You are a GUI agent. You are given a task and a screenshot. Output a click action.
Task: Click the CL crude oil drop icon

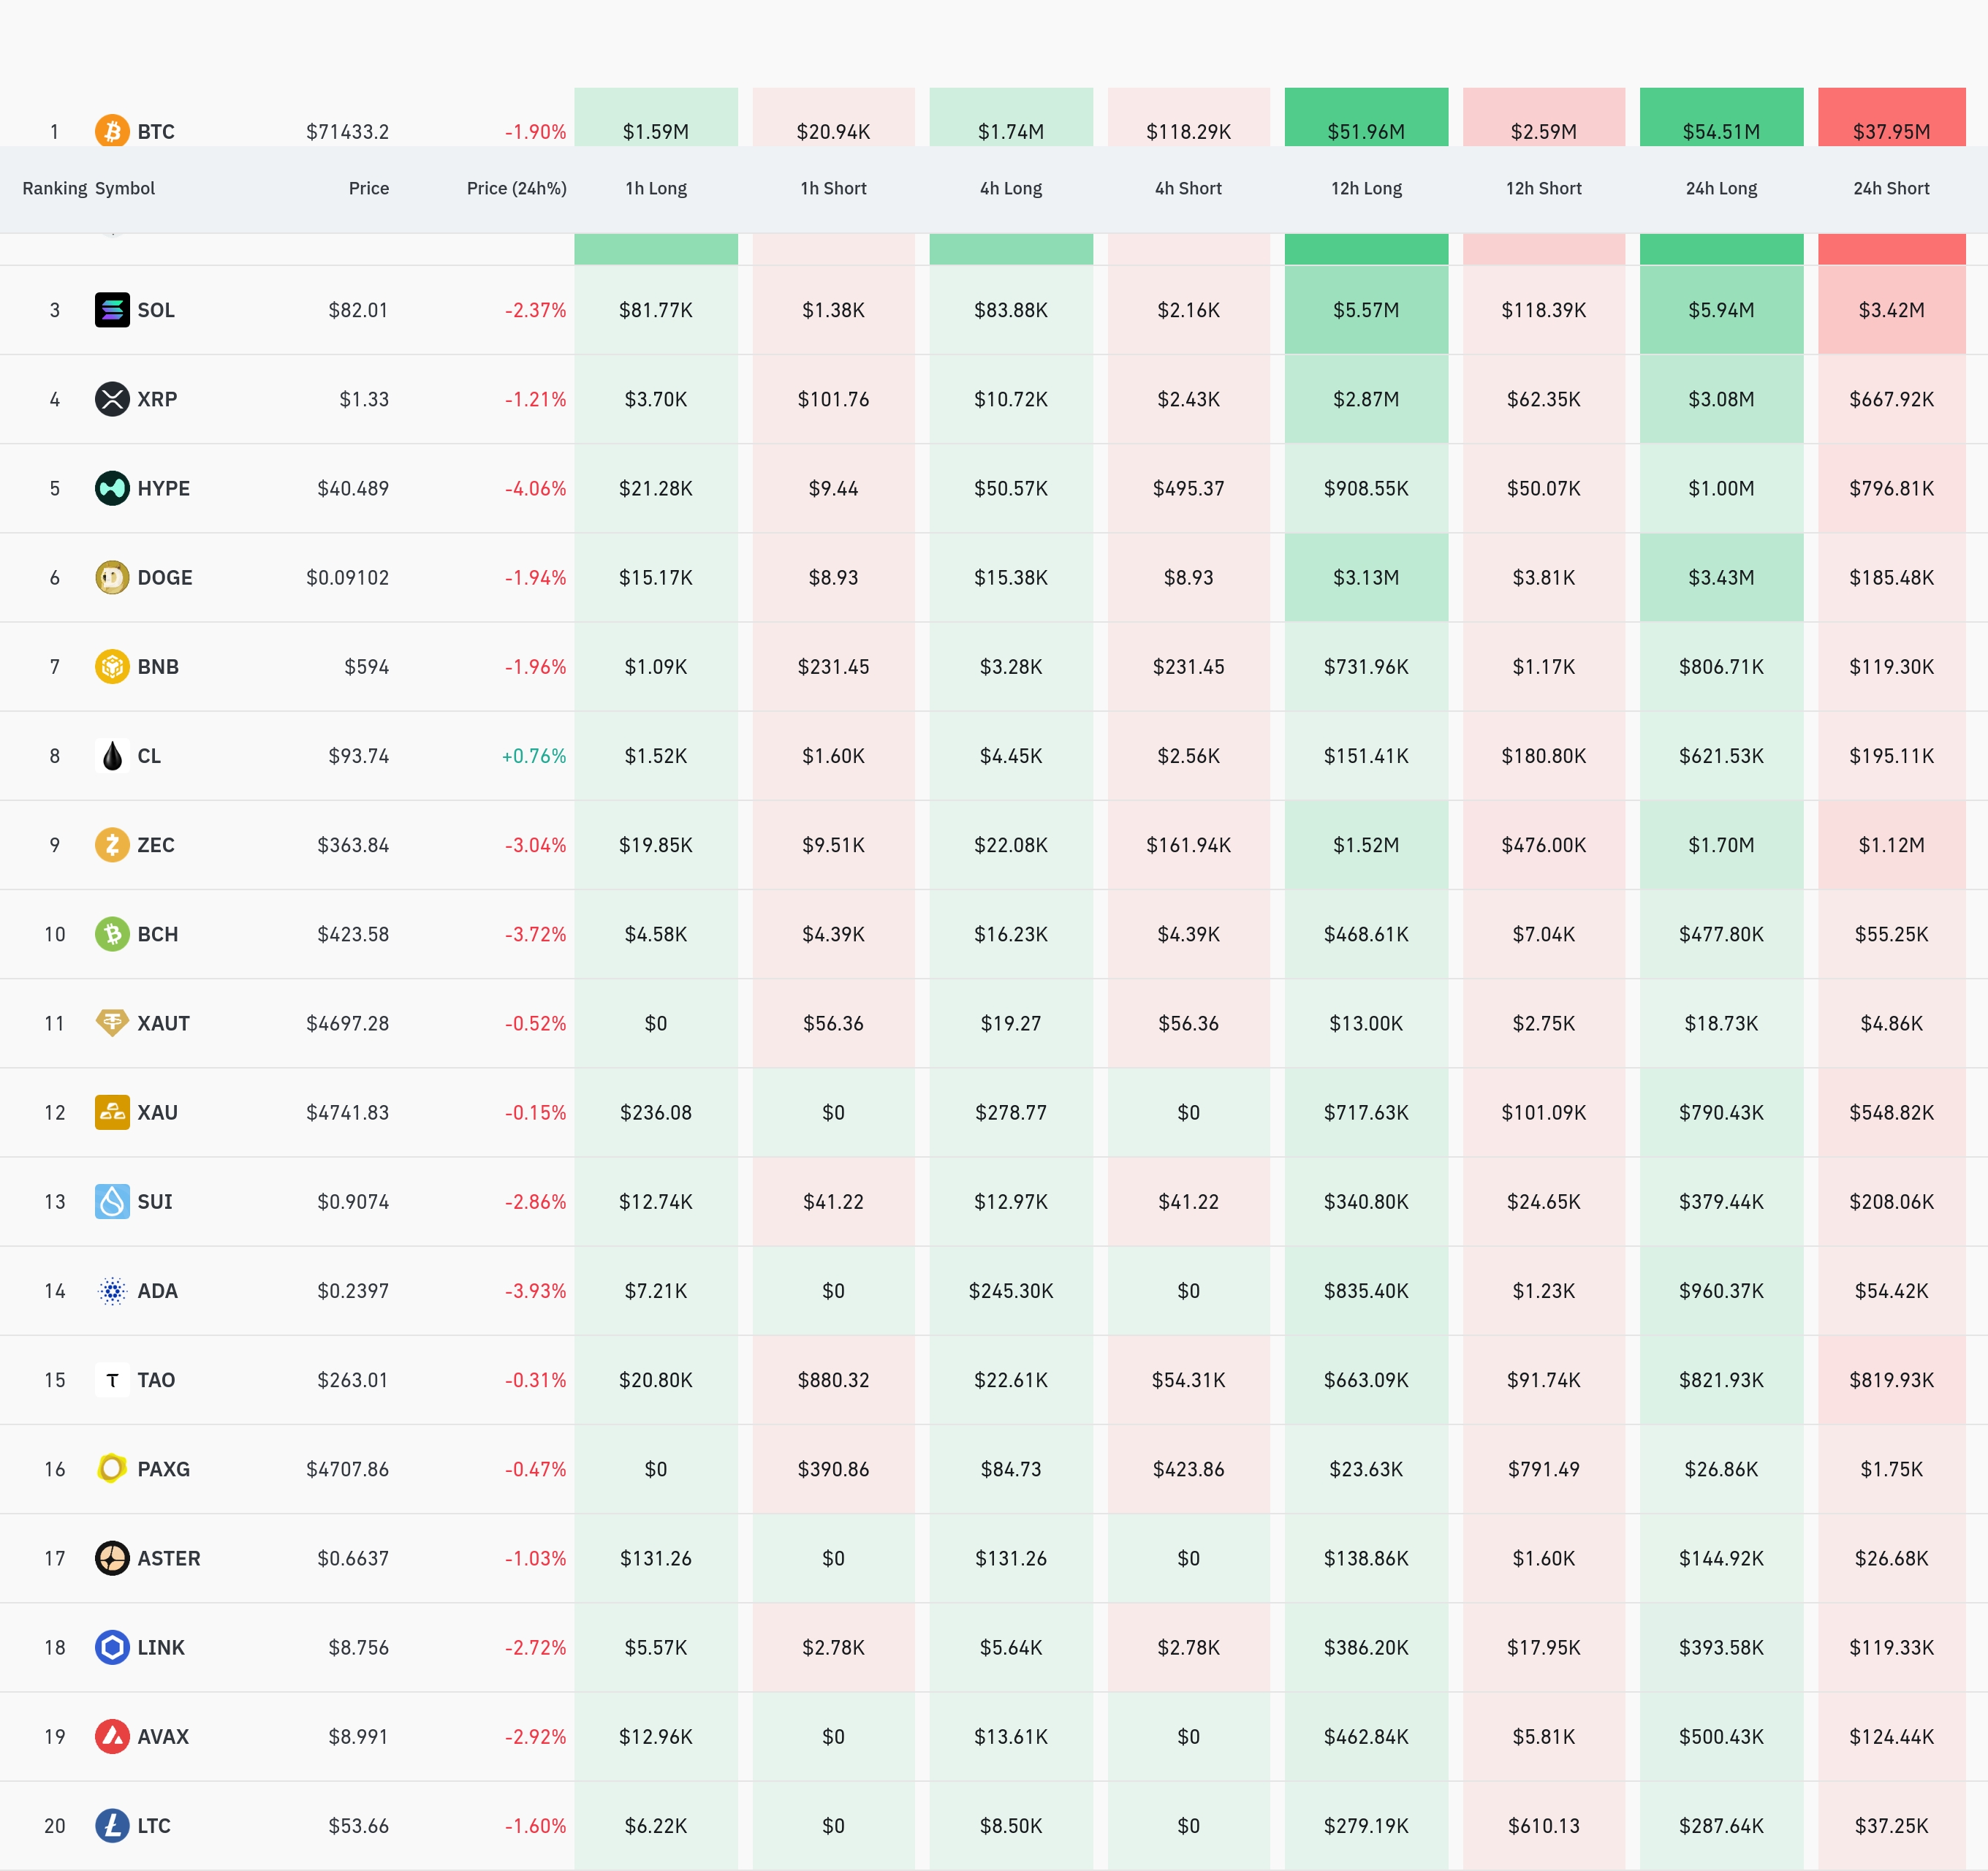[x=112, y=756]
